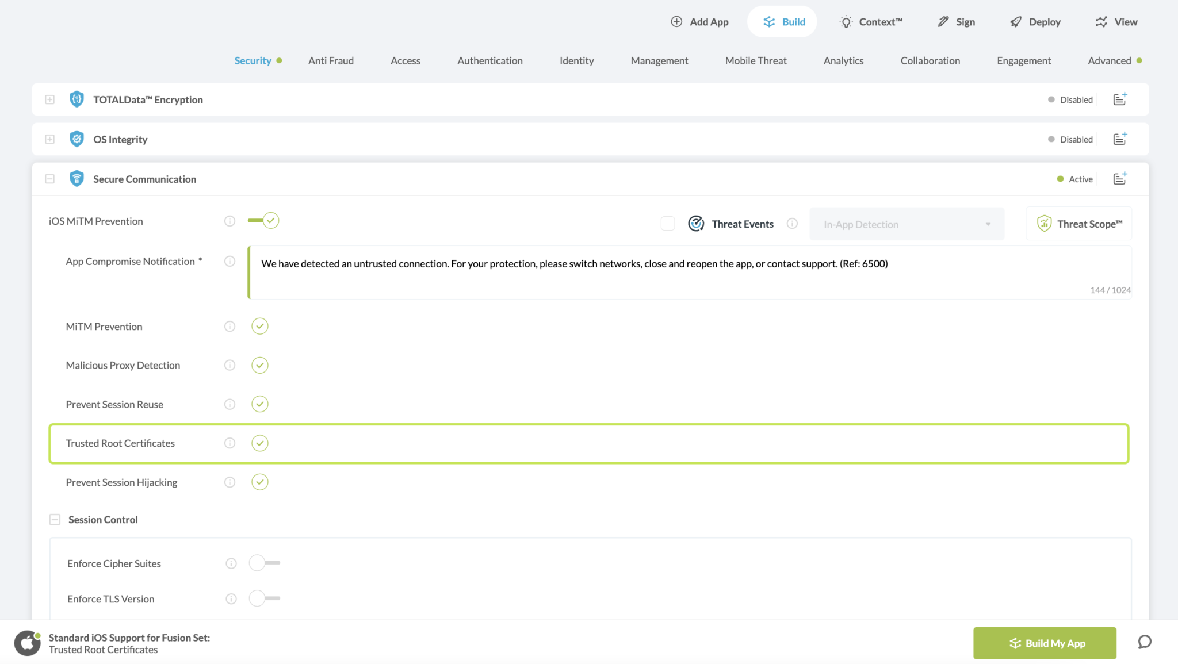Collapse the Session Control group
Image resolution: width=1178 pixels, height=664 pixels.
[x=55, y=520]
